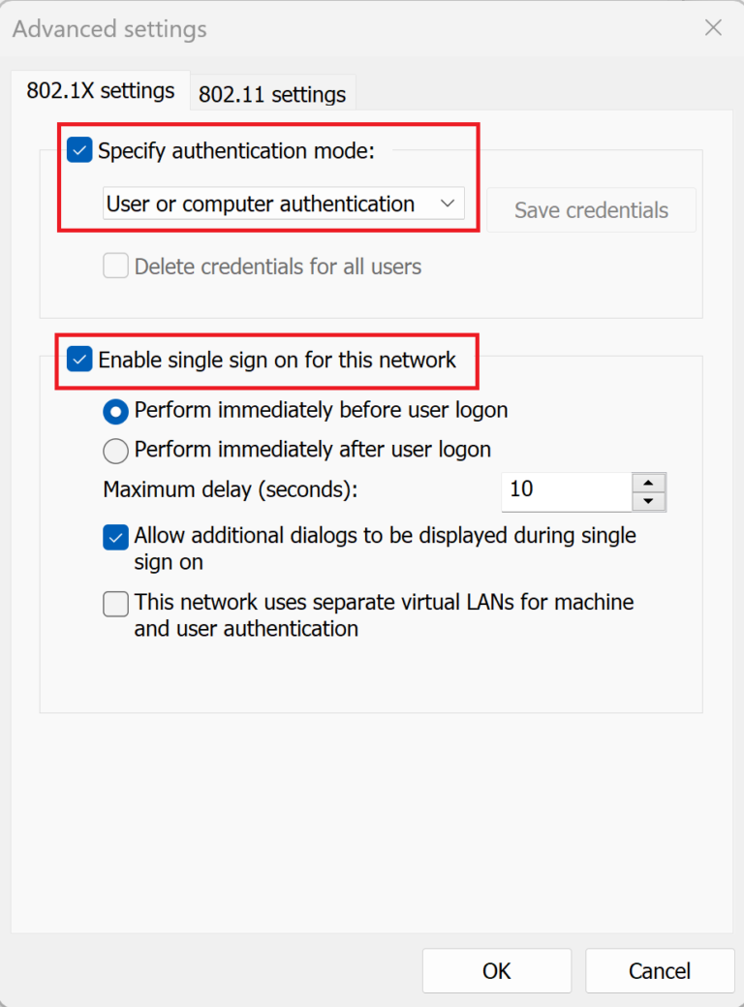Click the dropdown chevron beside authentication mode
Viewport: 744px width, 1007px height.
pyautogui.click(x=447, y=204)
